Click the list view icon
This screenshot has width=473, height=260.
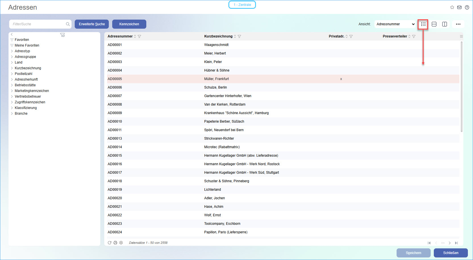pos(423,24)
